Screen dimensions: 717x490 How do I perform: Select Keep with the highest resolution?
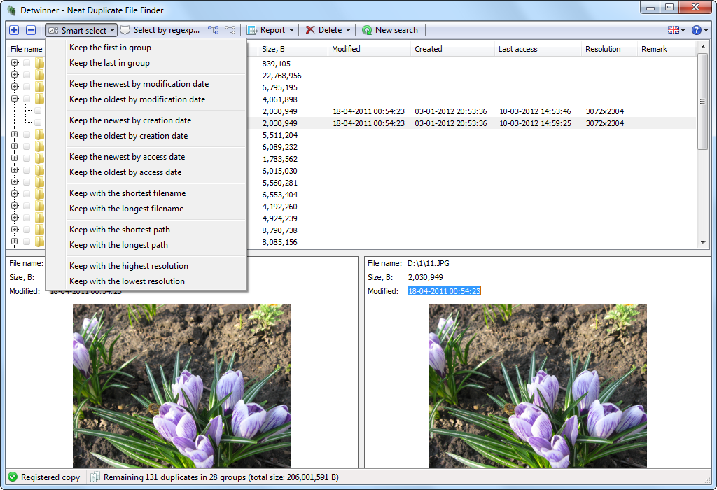click(x=129, y=266)
